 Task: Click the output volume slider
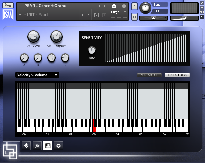(x=184, y=18)
